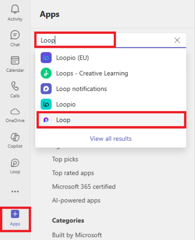Viewport: 195px width, 240px height.
Task: Open Microsoft 365 certified apps
Action: click(x=84, y=187)
